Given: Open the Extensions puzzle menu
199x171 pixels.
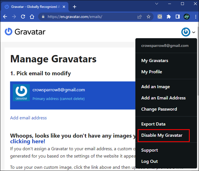Looking at the screenshot, I should coord(169,17).
